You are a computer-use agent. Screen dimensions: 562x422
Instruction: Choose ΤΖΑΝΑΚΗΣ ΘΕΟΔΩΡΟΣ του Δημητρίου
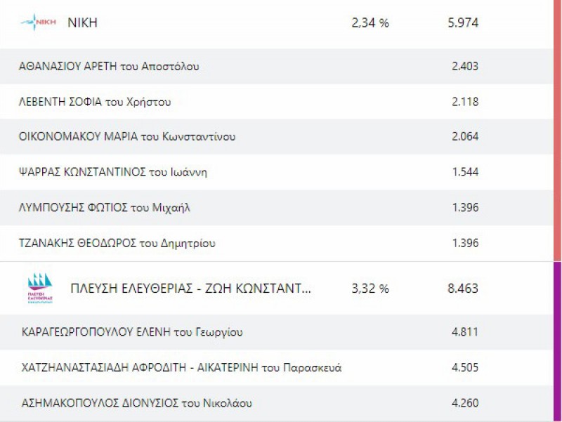(x=117, y=244)
